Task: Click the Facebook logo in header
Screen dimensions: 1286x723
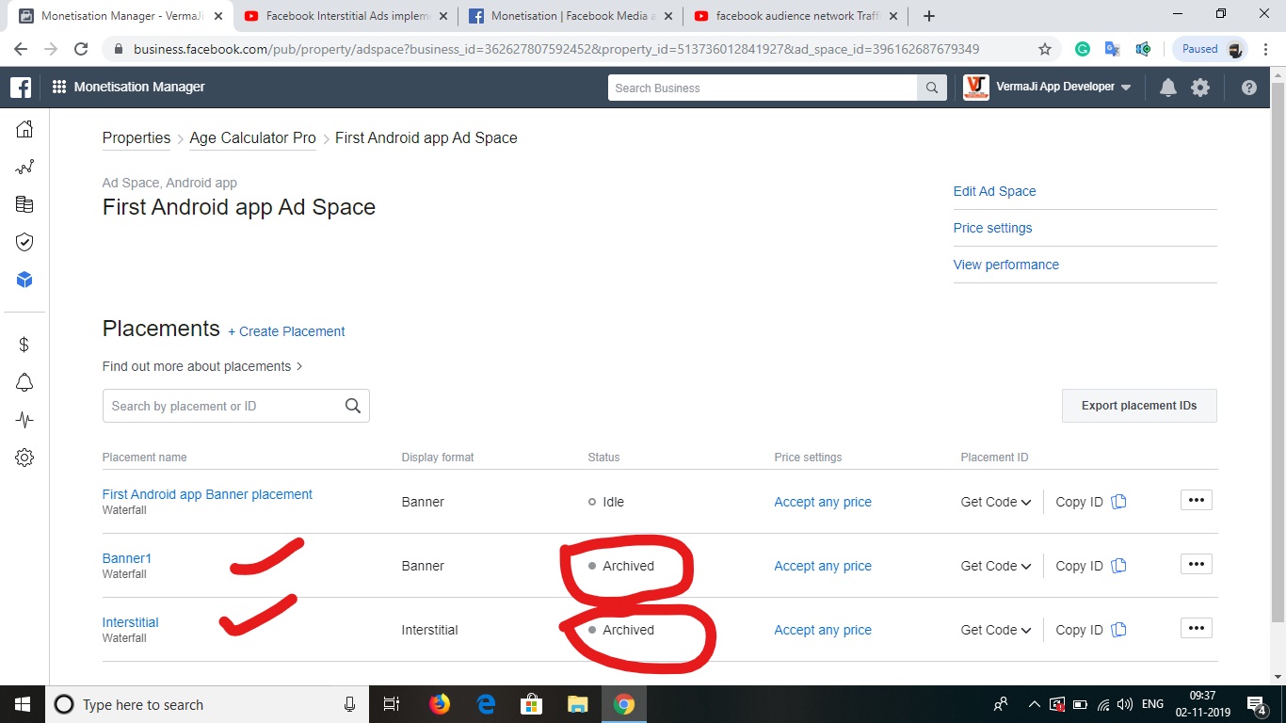Action: point(21,88)
